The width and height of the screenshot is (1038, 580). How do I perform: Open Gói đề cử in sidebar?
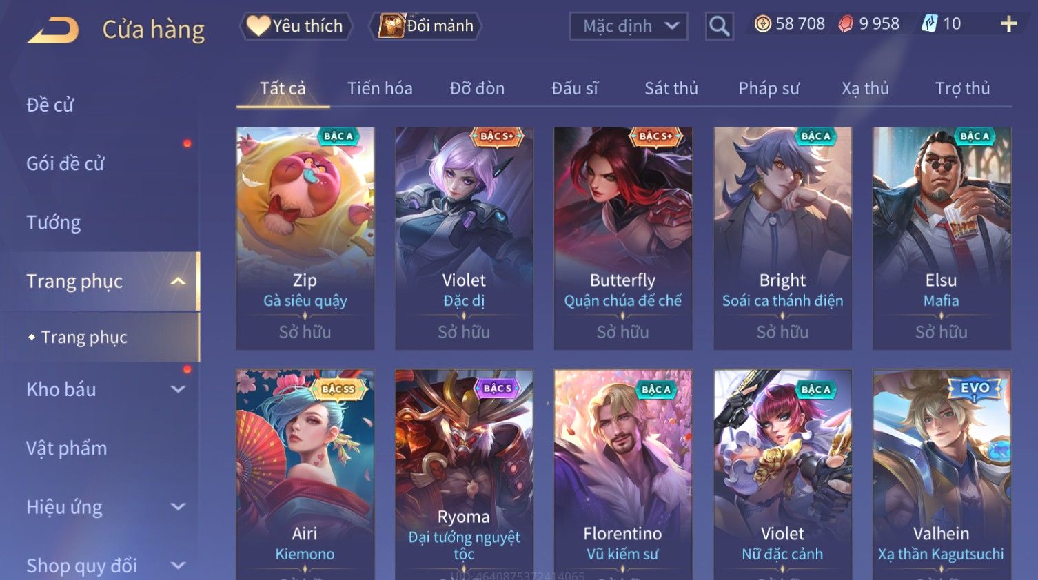[65, 164]
